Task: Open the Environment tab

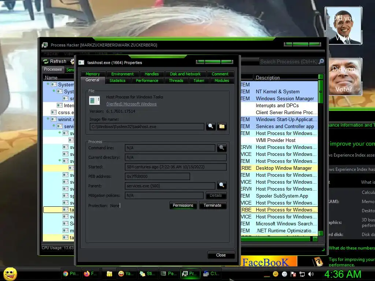Action: coord(122,74)
